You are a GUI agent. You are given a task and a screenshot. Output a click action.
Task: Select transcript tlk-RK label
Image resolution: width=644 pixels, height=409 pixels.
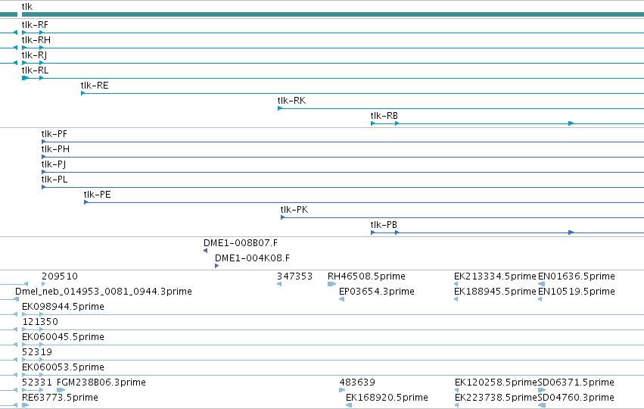tap(291, 101)
